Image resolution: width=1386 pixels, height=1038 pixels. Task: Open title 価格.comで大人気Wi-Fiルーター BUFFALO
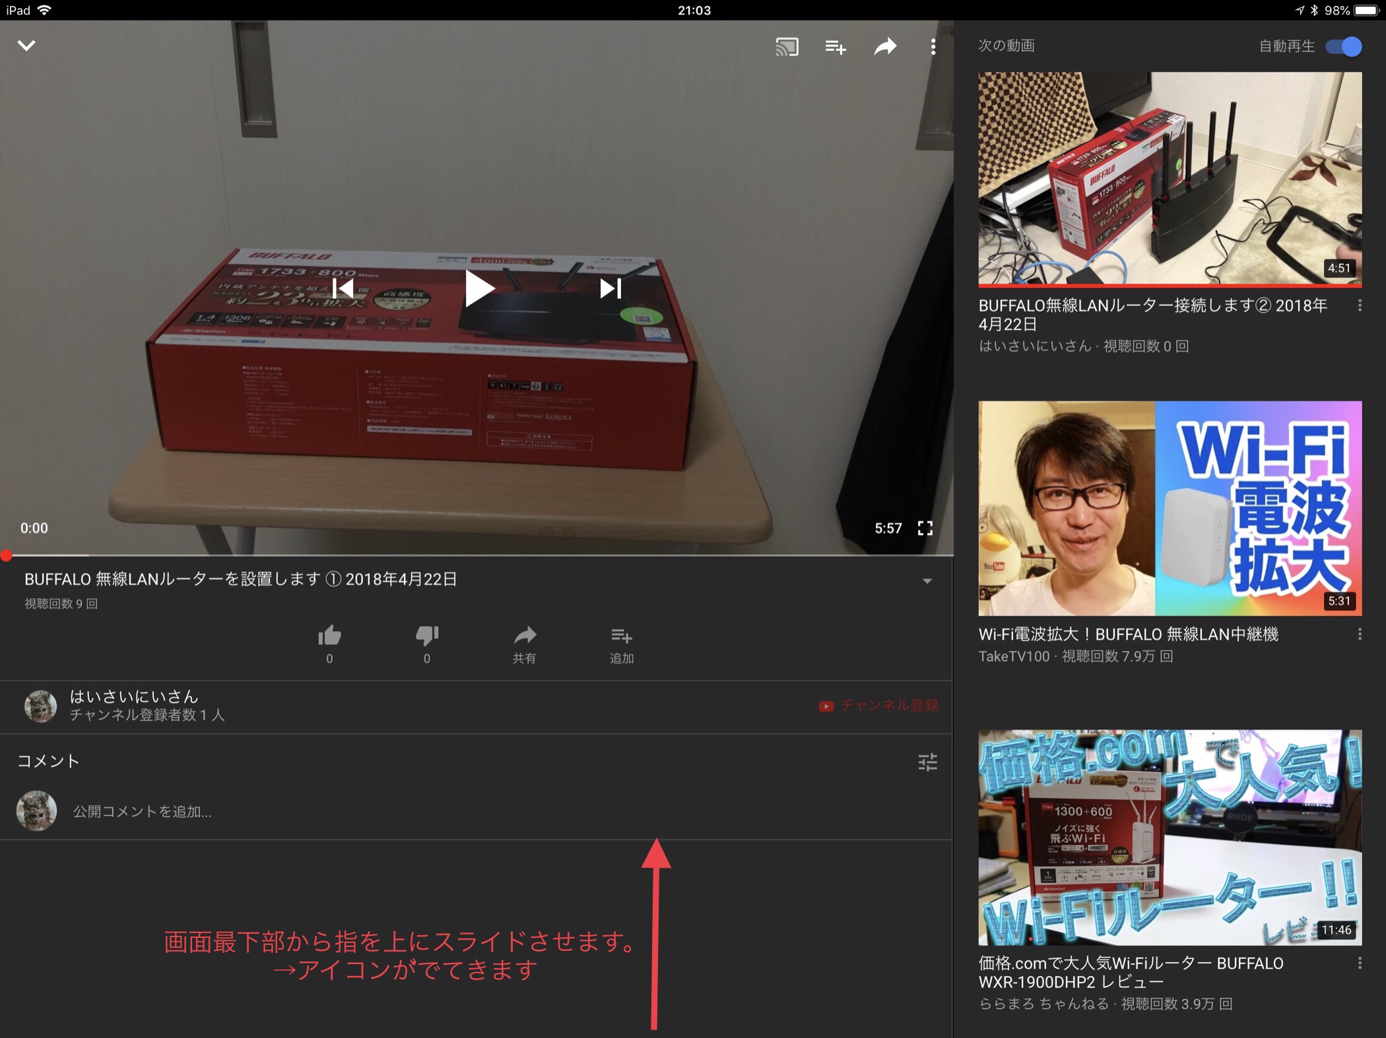pyautogui.click(x=1131, y=973)
